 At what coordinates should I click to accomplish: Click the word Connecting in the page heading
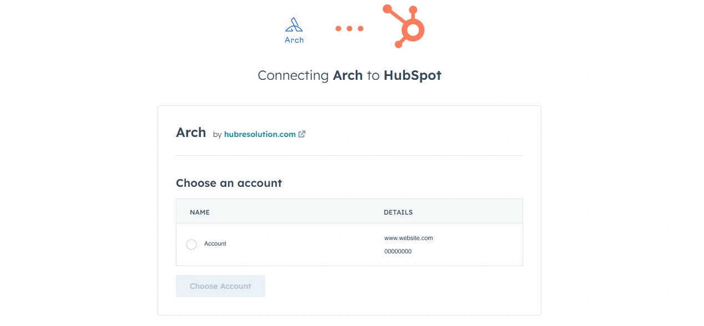[293, 75]
